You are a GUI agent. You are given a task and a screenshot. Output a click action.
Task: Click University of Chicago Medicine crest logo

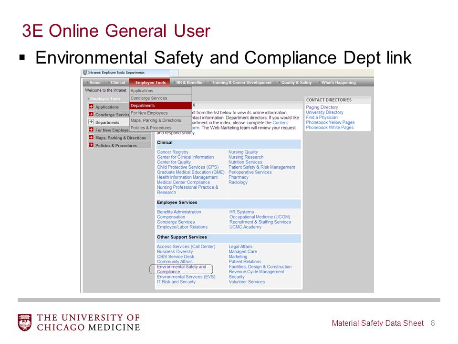24,322
